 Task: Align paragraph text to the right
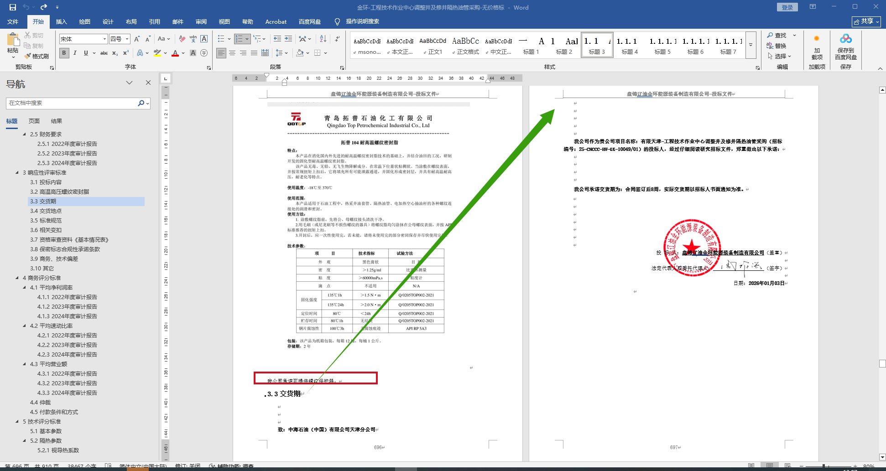pos(243,53)
